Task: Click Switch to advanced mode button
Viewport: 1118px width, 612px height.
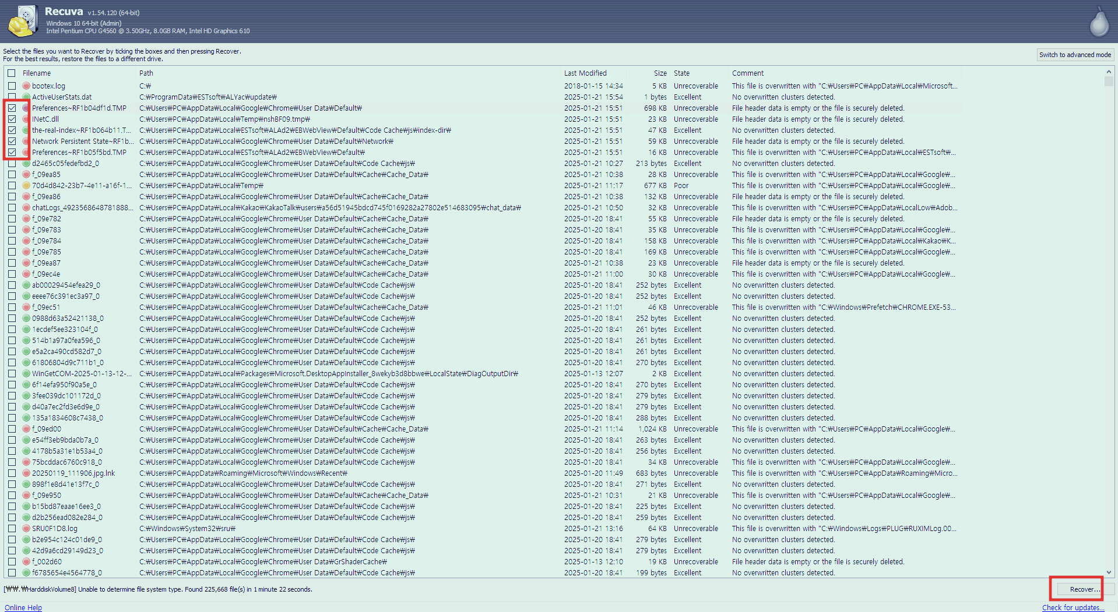Action: [1075, 55]
